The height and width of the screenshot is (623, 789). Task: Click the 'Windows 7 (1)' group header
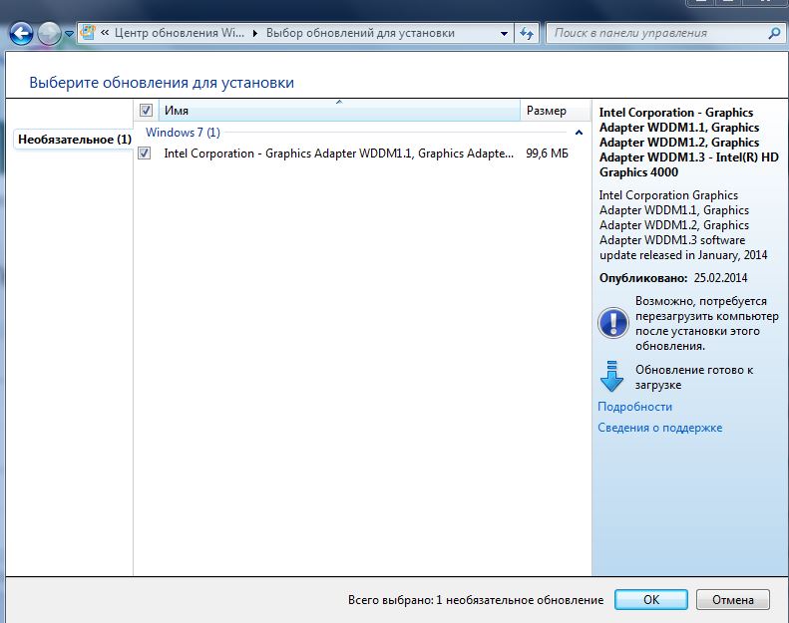click(x=183, y=133)
